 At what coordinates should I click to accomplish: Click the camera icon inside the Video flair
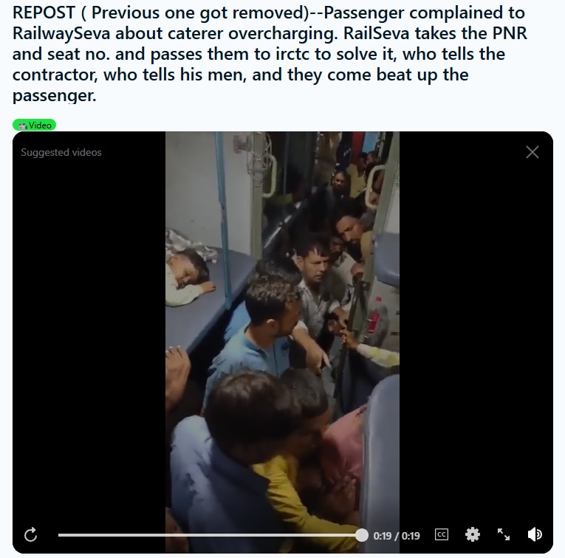point(23,125)
